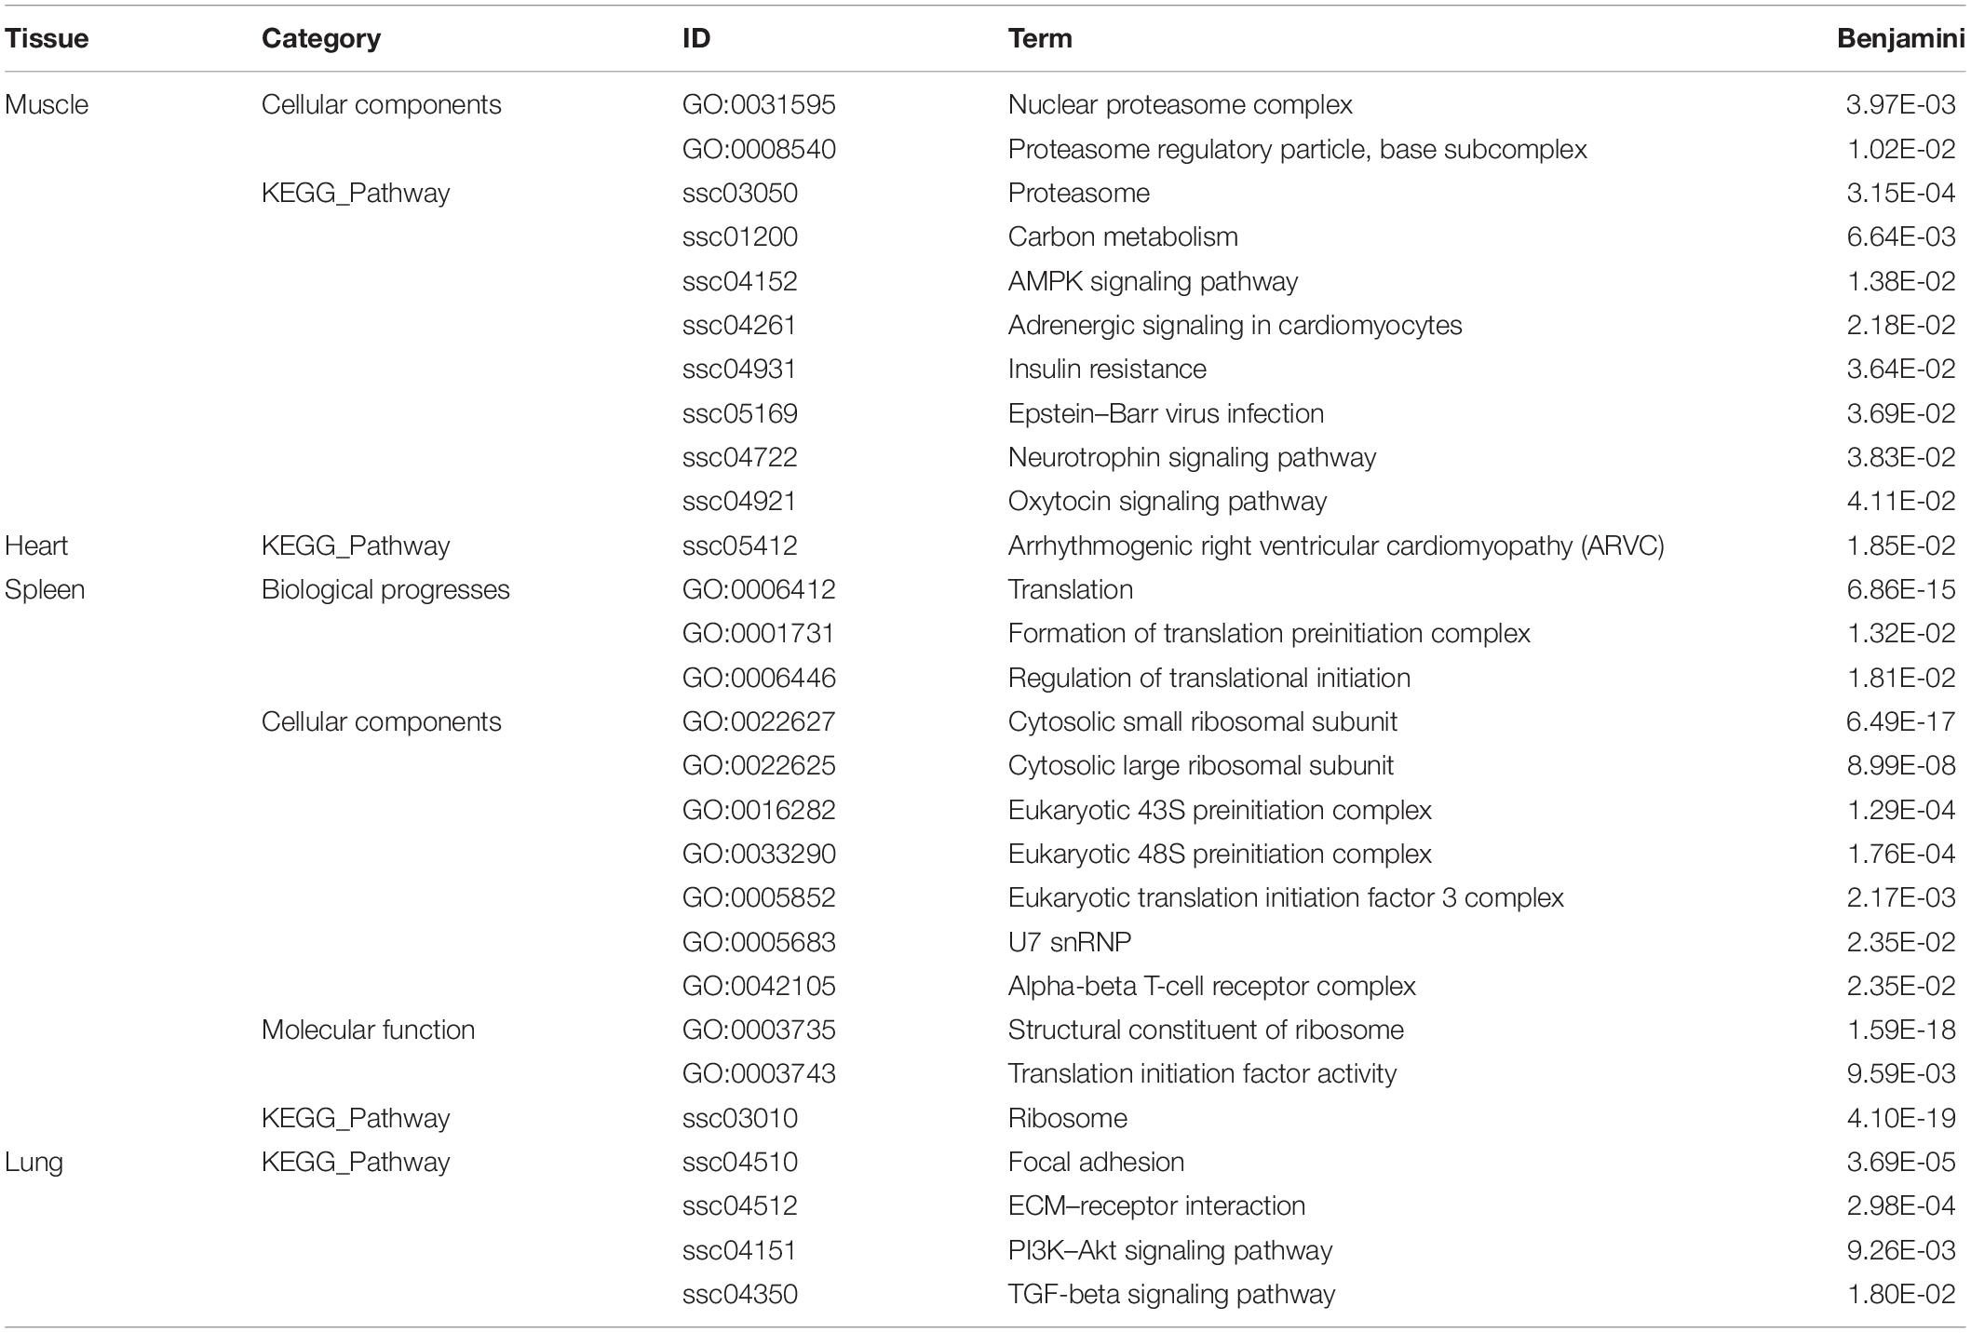Click term ECM–receptor interaction
The image size is (1971, 1333).
(1156, 1205)
